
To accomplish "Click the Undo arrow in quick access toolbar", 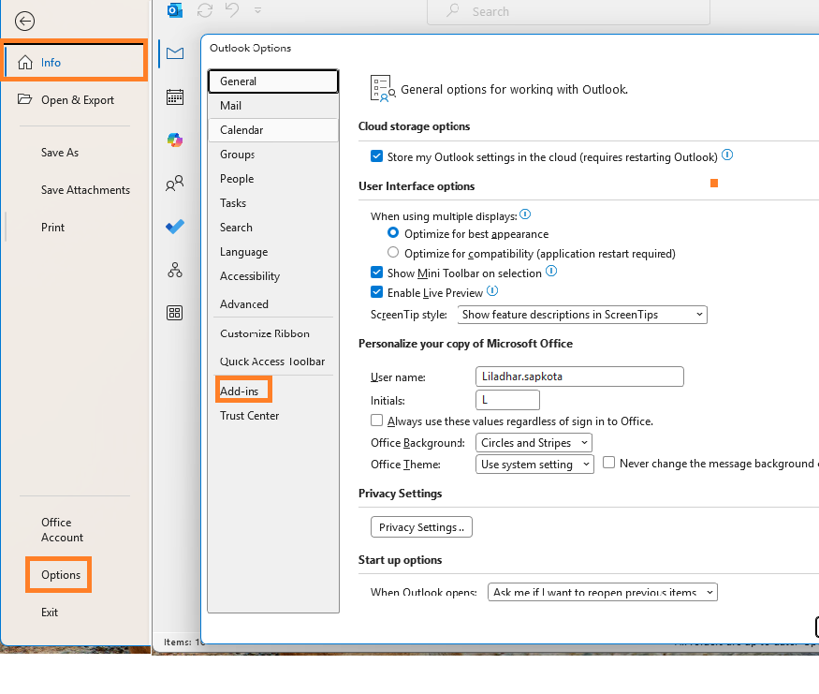I will click(232, 10).
